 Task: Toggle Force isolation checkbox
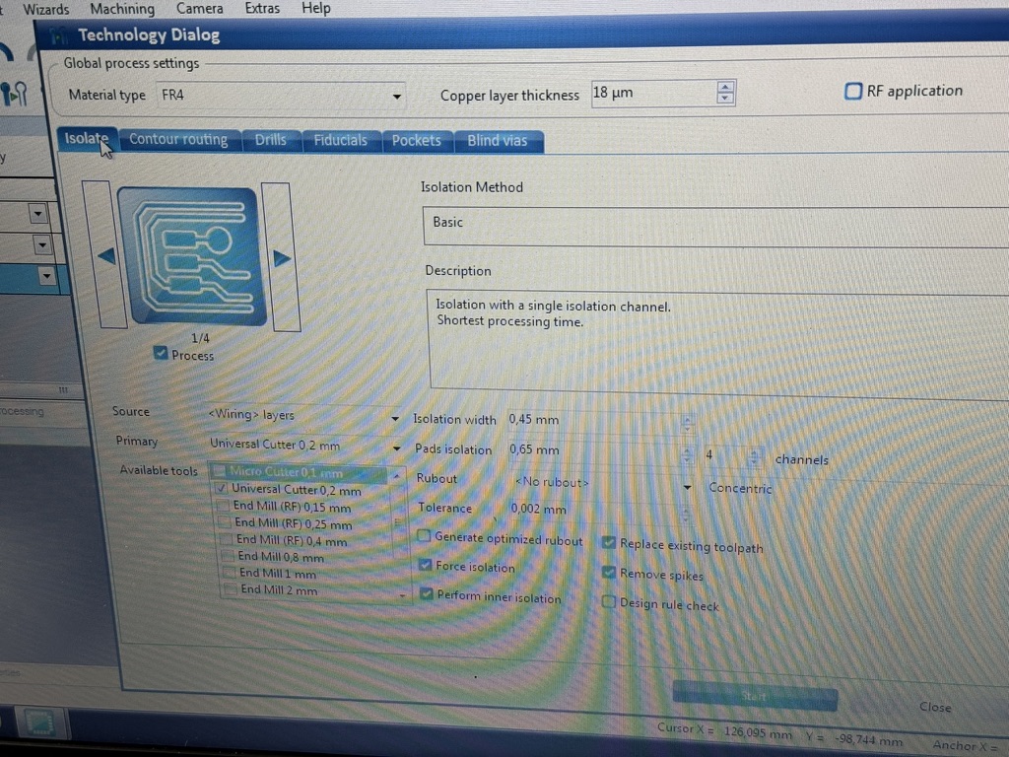tap(425, 565)
